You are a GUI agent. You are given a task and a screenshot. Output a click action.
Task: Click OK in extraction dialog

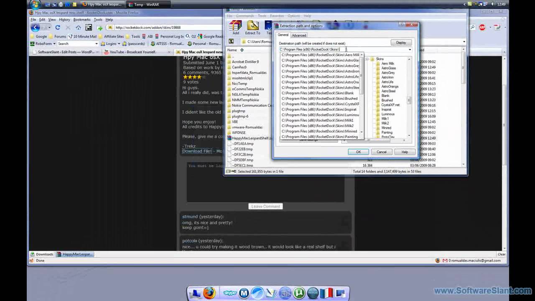[358, 152]
